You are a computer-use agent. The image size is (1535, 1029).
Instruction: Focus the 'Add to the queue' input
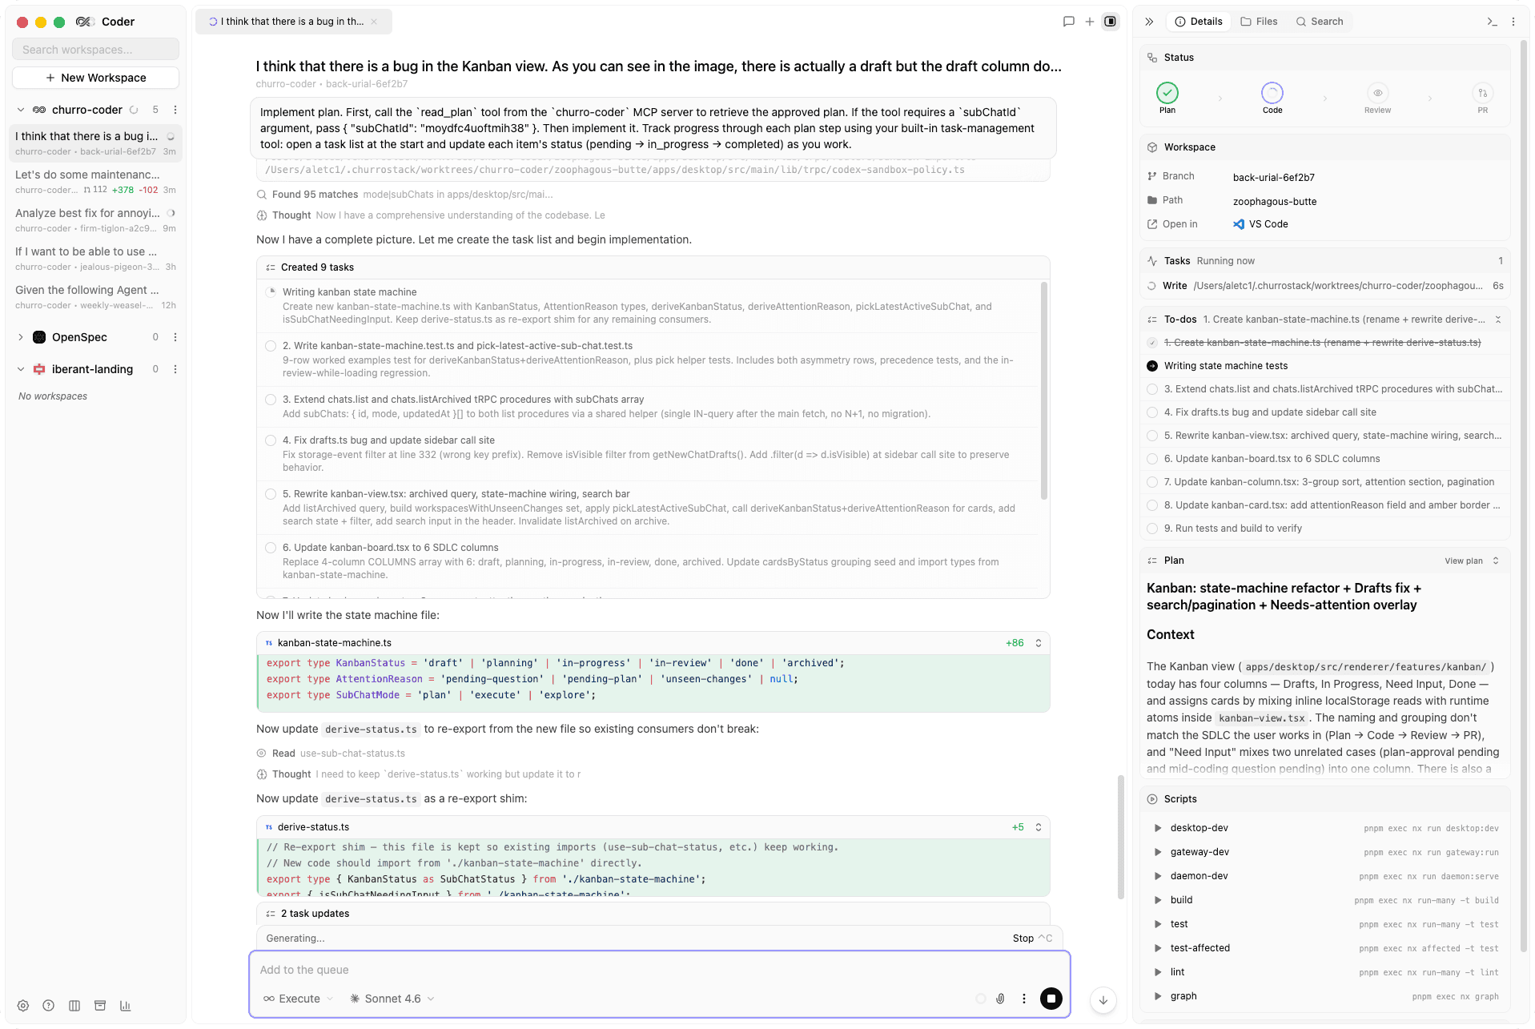click(x=659, y=970)
